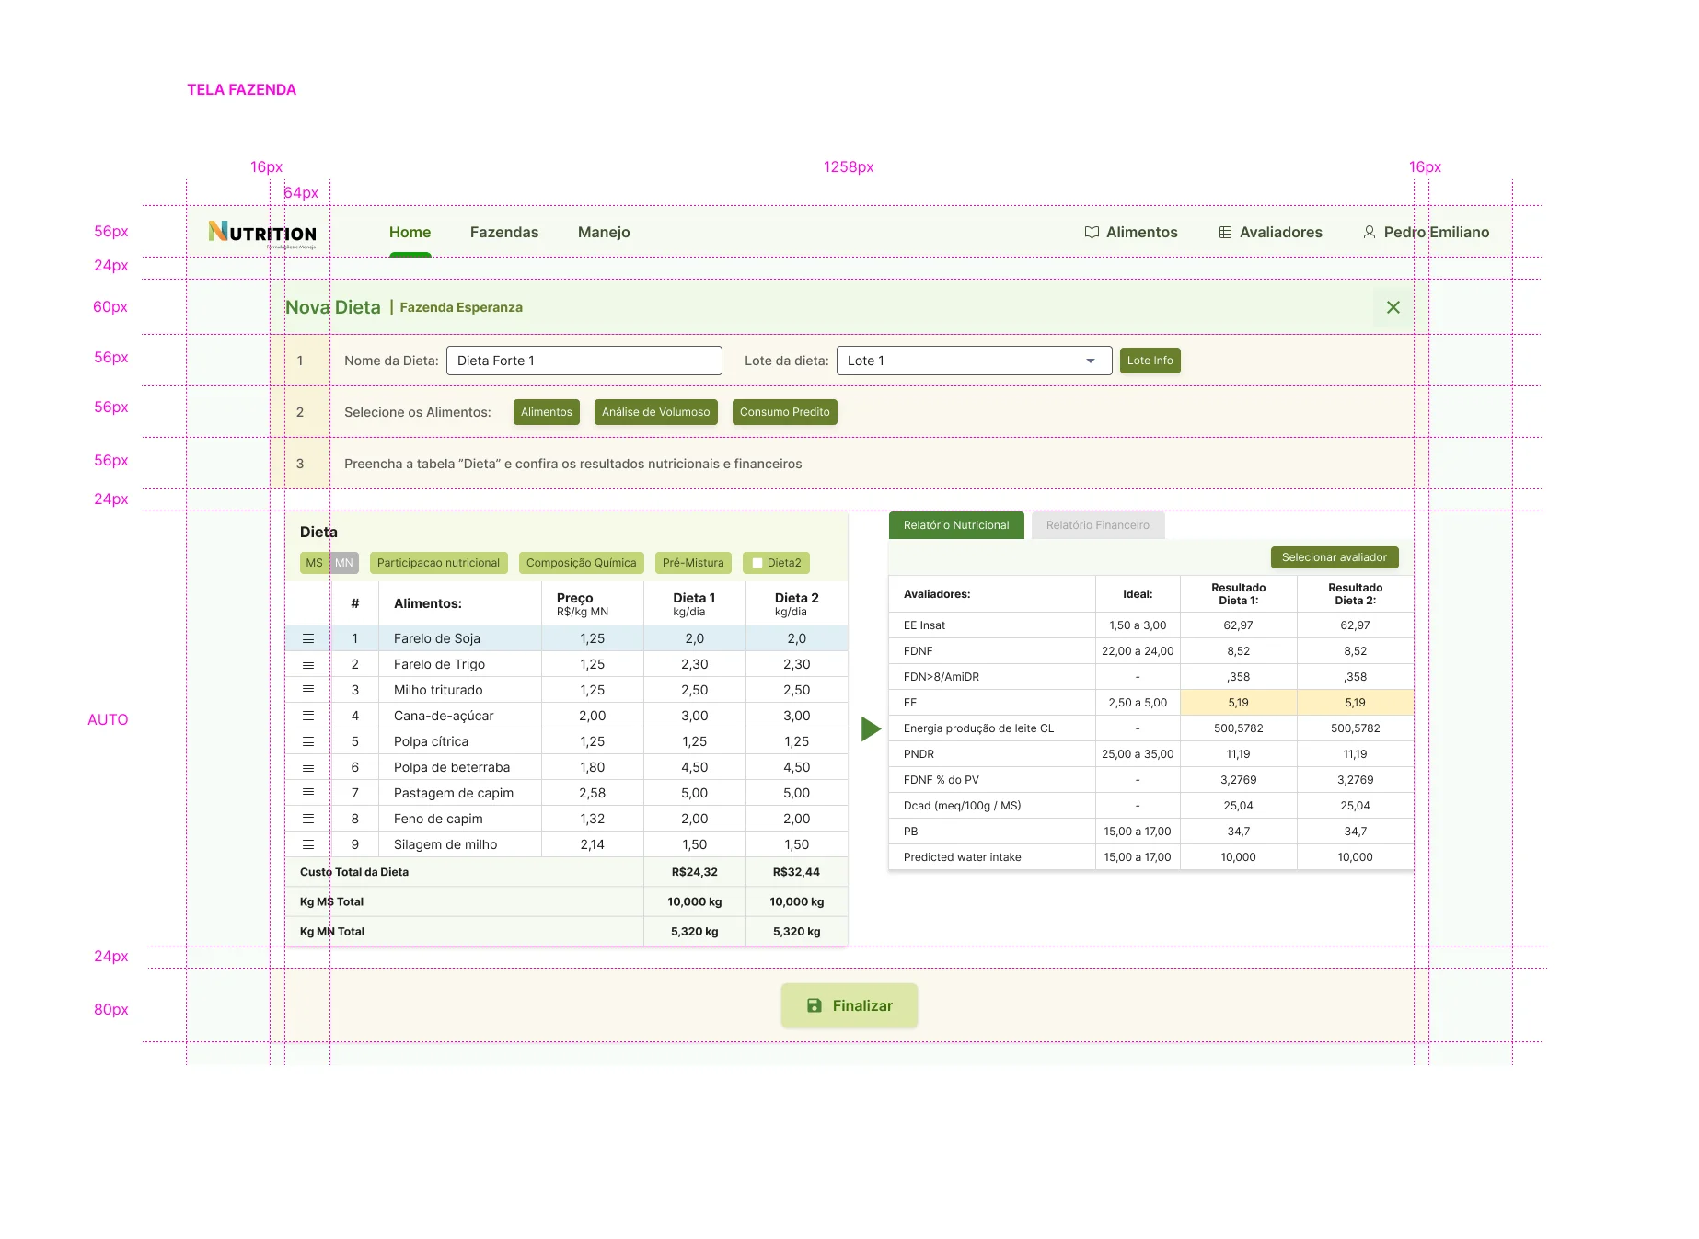Viewport: 1699px width, 1239px height.
Task: Click the save icon on Finalizar
Action: (x=815, y=1005)
